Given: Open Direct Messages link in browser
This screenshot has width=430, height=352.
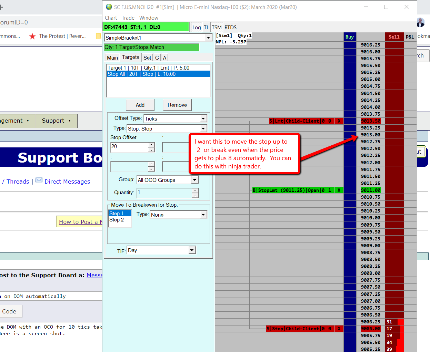Looking at the screenshot, I should 67,182.
